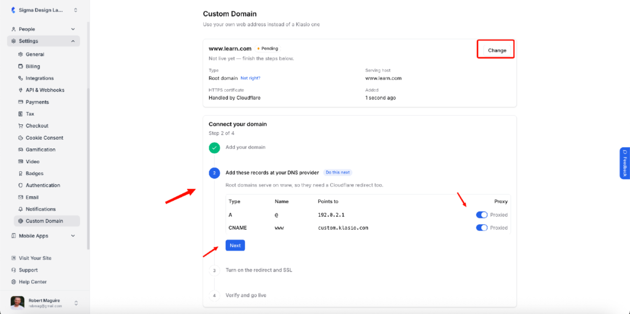
Task: Click the Support headset icon
Action: tap(14, 270)
